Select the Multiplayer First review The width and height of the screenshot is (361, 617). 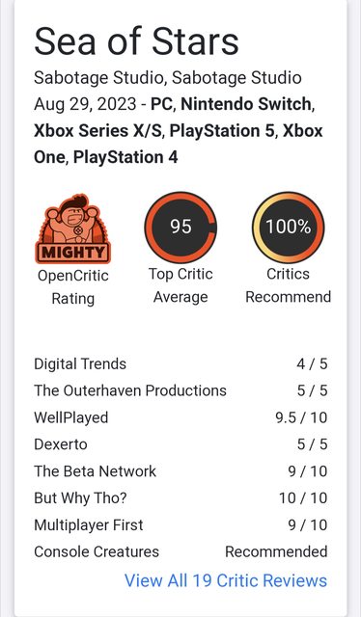[x=180, y=524]
